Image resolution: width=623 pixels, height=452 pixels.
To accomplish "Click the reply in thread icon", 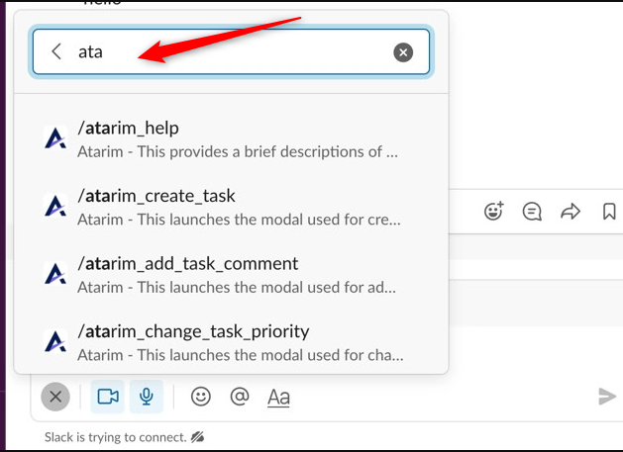I will [x=532, y=211].
